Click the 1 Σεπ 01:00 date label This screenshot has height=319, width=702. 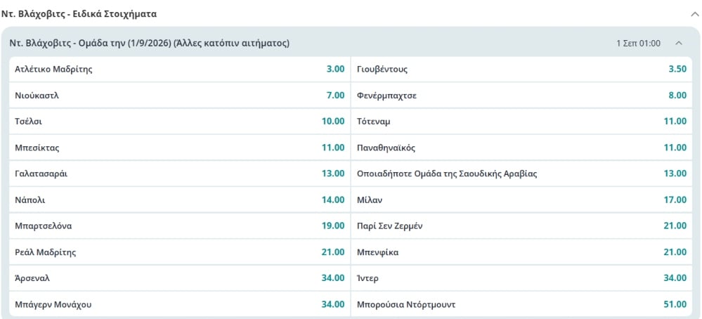pos(638,44)
